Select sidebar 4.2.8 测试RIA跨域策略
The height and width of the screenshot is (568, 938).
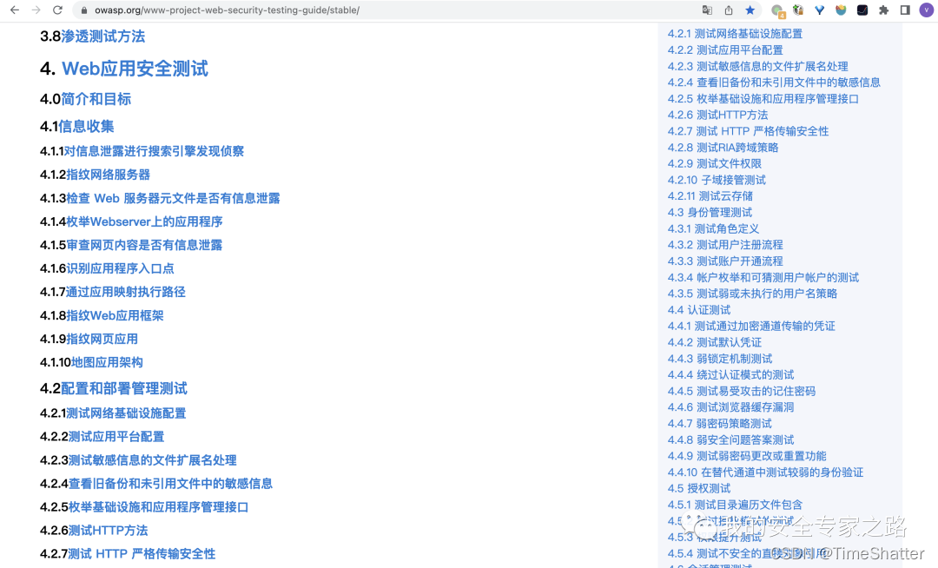coord(723,147)
